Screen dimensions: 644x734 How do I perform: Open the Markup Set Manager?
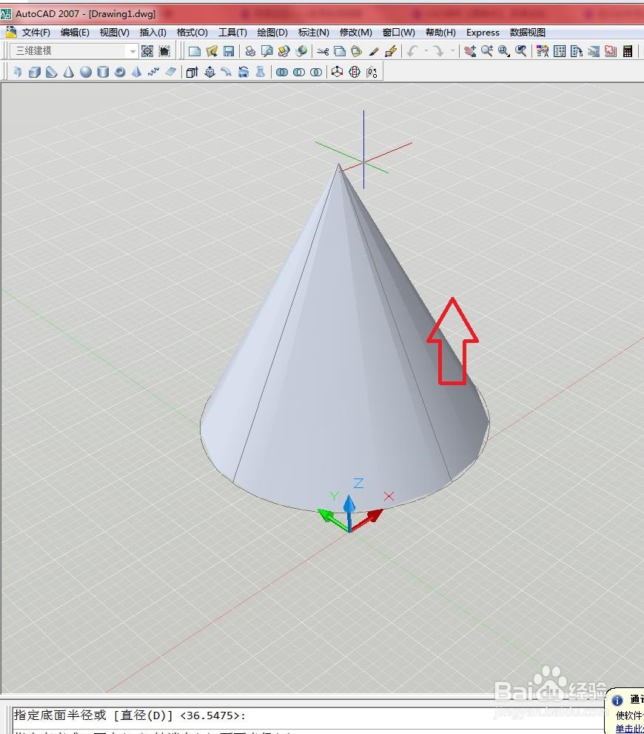[611, 51]
